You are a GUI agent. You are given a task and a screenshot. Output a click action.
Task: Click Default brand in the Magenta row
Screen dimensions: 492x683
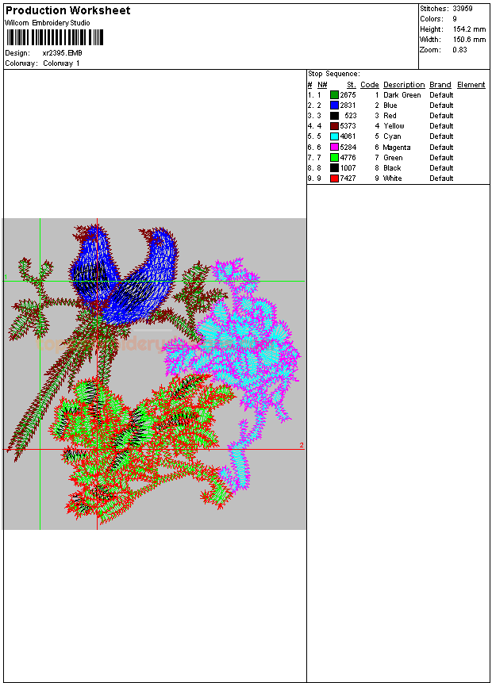[x=441, y=148]
